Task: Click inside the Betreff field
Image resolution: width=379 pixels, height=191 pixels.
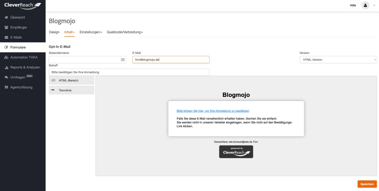Action: (129, 72)
